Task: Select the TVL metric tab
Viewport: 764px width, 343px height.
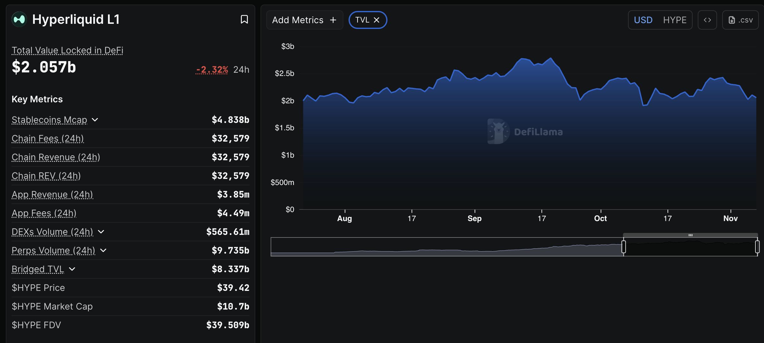Action: 363,20
